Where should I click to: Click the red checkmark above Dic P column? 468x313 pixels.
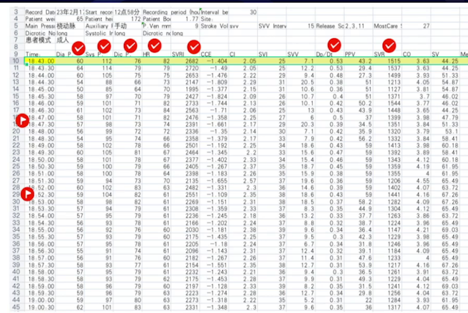[130, 46]
